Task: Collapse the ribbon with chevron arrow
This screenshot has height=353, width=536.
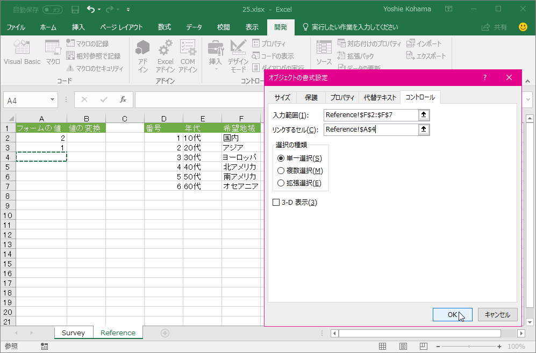Action: point(528,81)
